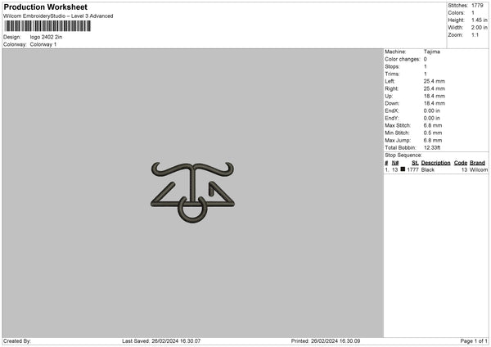
Task: Click the 'Printed: 26/02/2024' footer text
Action: [x=326, y=341]
